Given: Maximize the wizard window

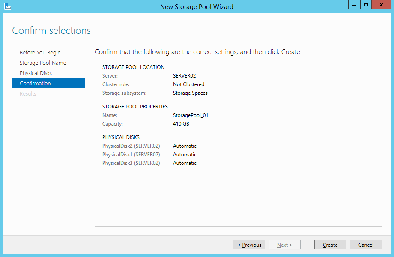Looking at the screenshot, I should (x=366, y=5).
